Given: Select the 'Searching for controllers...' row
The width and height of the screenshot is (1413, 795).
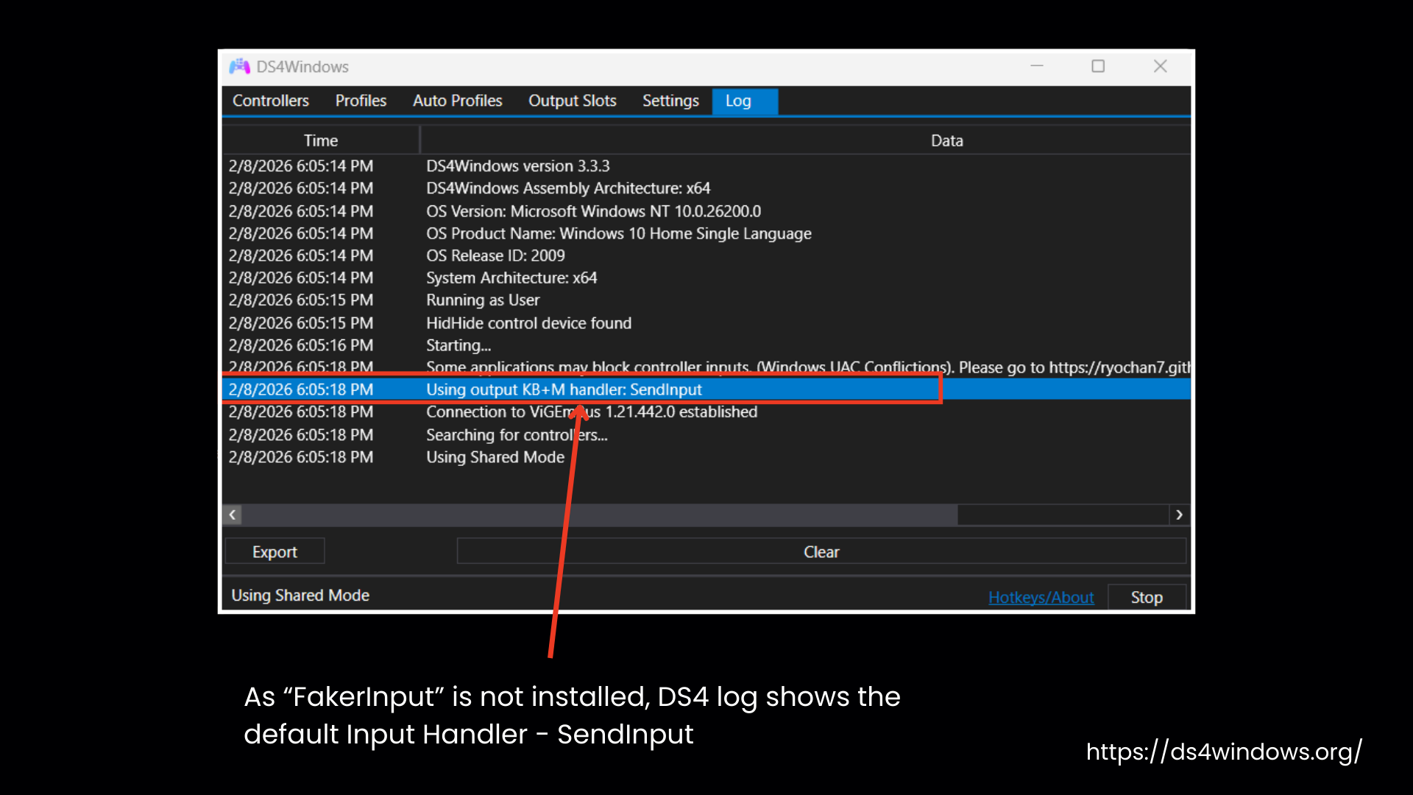Looking at the screenshot, I should coord(706,435).
